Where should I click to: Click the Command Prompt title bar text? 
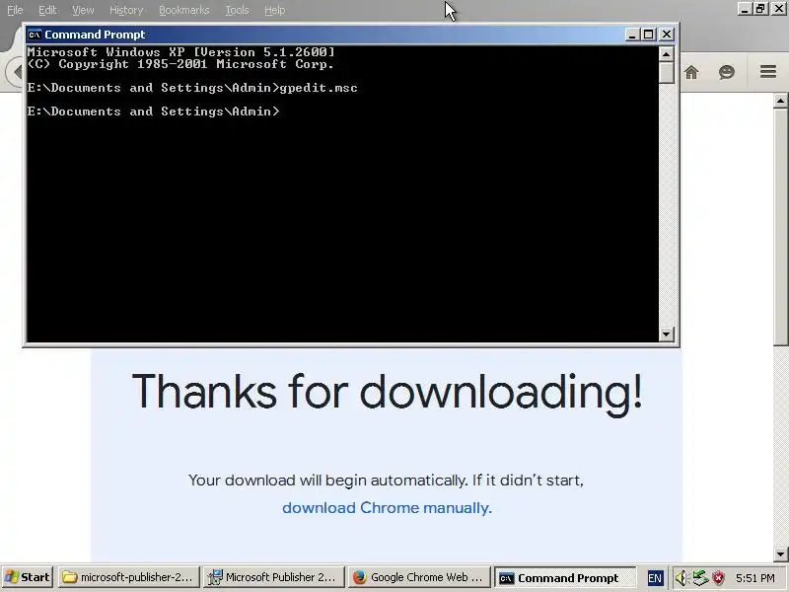tap(95, 35)
